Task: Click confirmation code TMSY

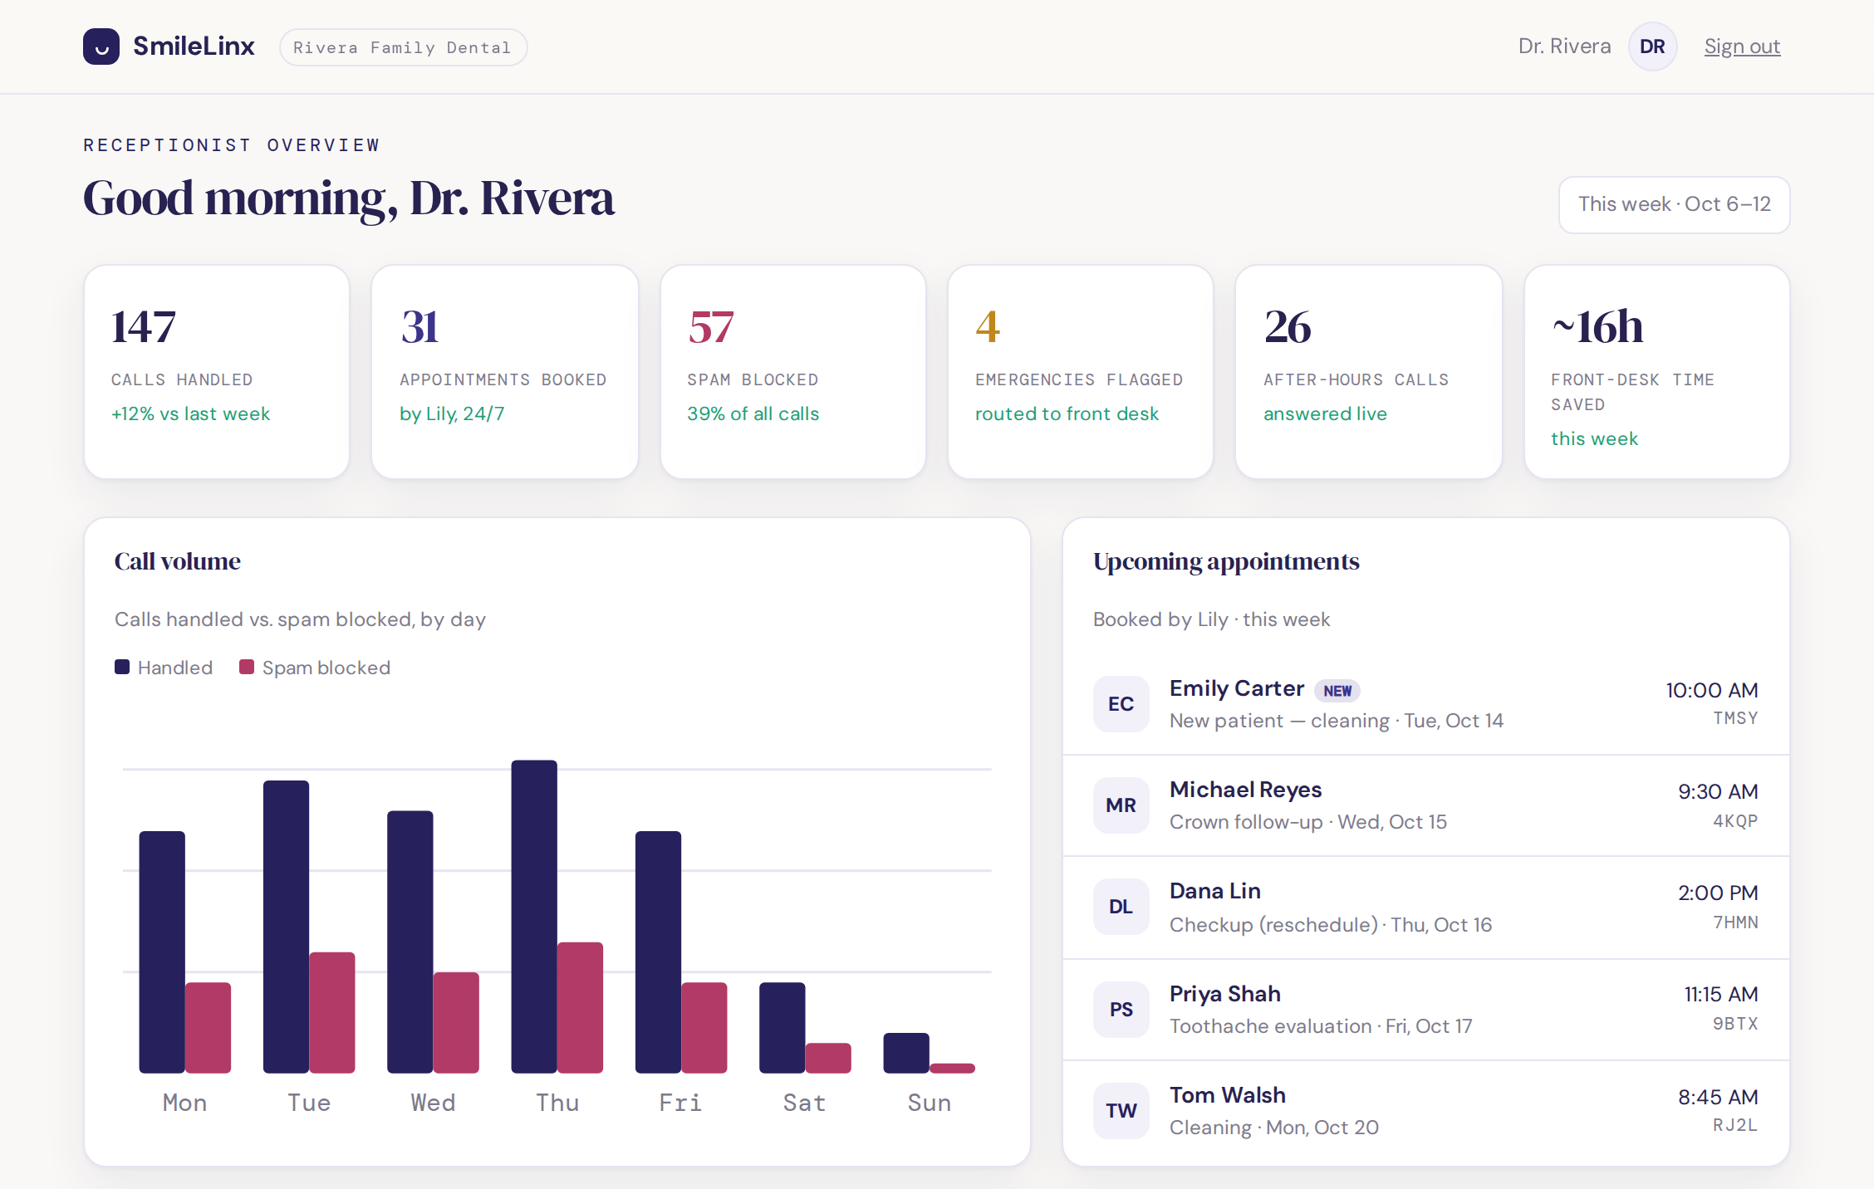Action: click(x=1735, y=718)
